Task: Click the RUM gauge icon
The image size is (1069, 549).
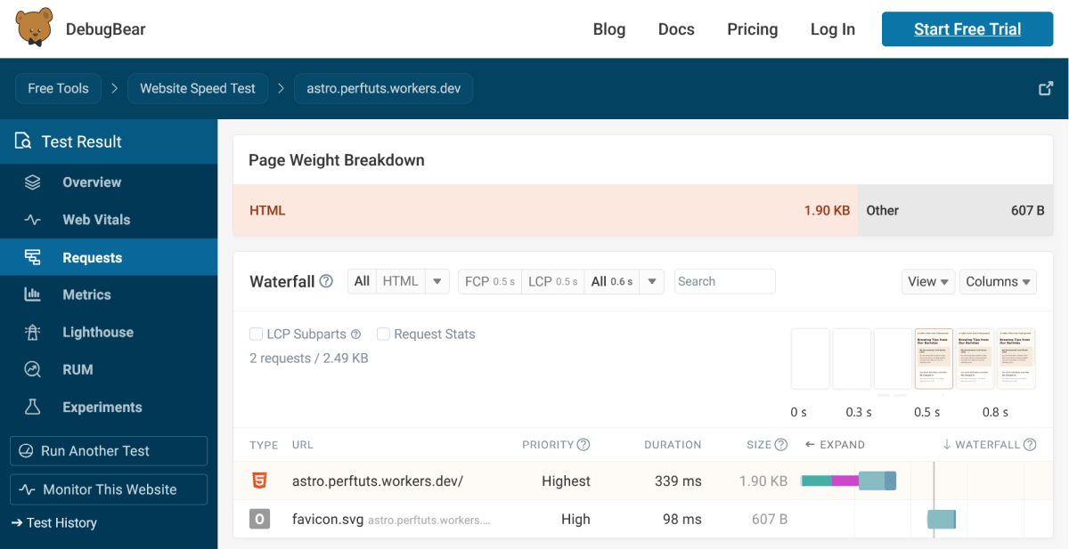Action: (33, 369)
